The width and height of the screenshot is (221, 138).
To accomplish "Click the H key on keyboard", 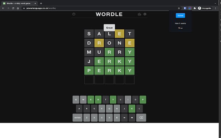I will (x=117, y=109).
